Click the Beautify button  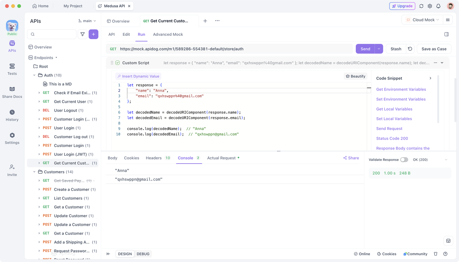pos(356,76)
